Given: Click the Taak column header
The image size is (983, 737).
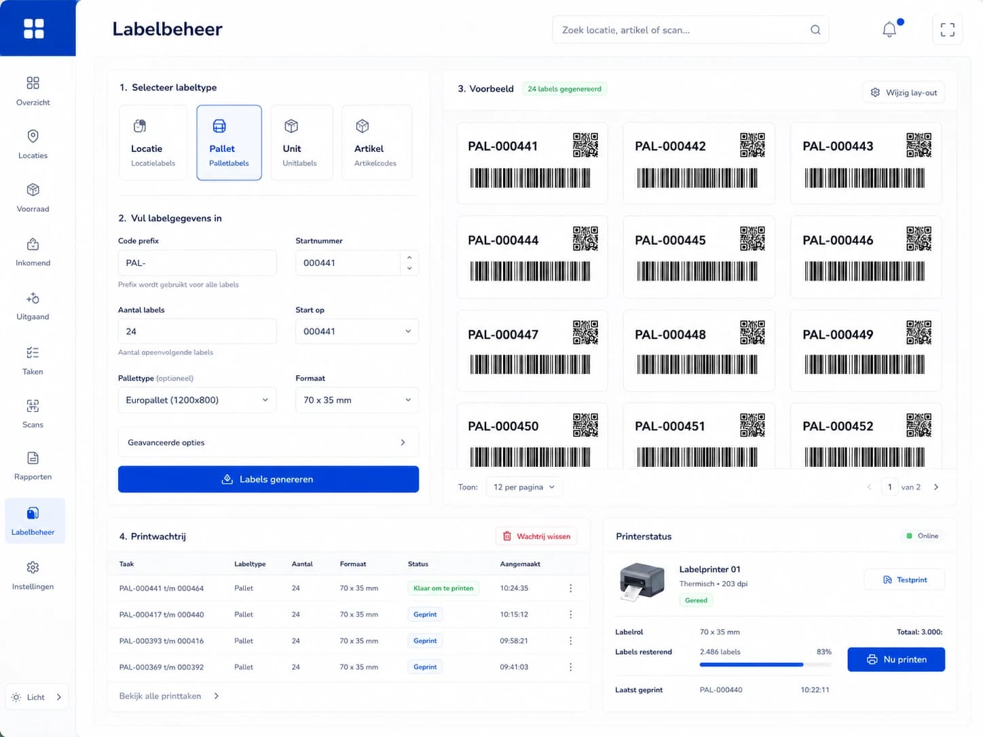Looking at the screenshot, I should coord(126,564).
